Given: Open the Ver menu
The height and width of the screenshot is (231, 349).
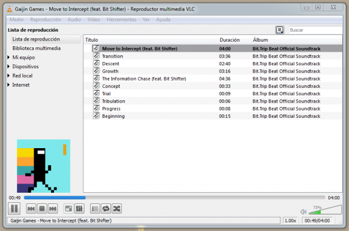Looking at the screenshot, I should [146, 20].
